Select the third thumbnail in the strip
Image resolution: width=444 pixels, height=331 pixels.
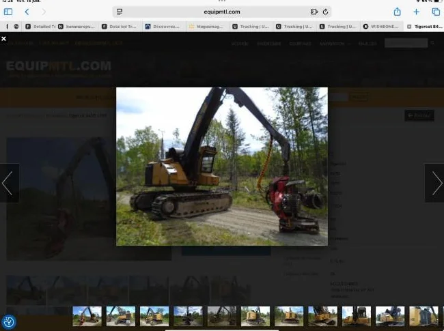pyautogui.click(x=154, y=316)
